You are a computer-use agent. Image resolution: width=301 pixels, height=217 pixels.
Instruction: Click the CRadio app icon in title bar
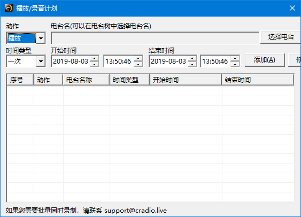click(x=9, y=8)
